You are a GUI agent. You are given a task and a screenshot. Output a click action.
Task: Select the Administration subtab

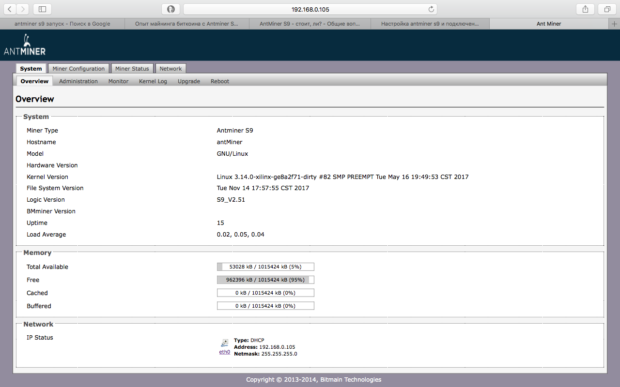[x=78, y=81]
